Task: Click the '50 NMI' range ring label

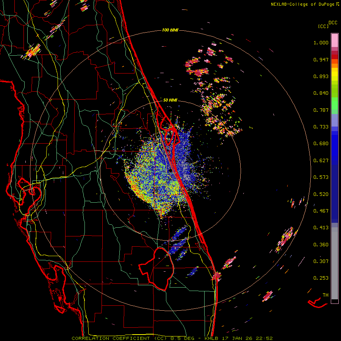Action: point(170,100)
